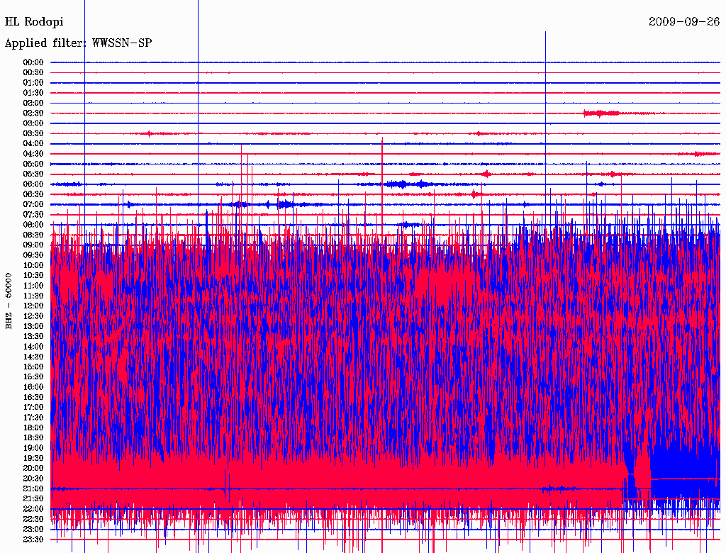
Task: Click the 2009-09-26 date label
Action: (x=683, y=22)
